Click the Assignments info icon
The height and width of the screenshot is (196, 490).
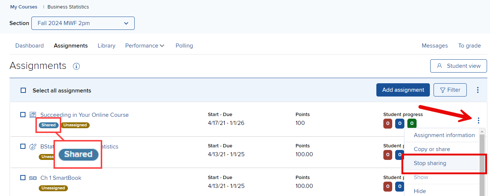click(x=76, y=66)
